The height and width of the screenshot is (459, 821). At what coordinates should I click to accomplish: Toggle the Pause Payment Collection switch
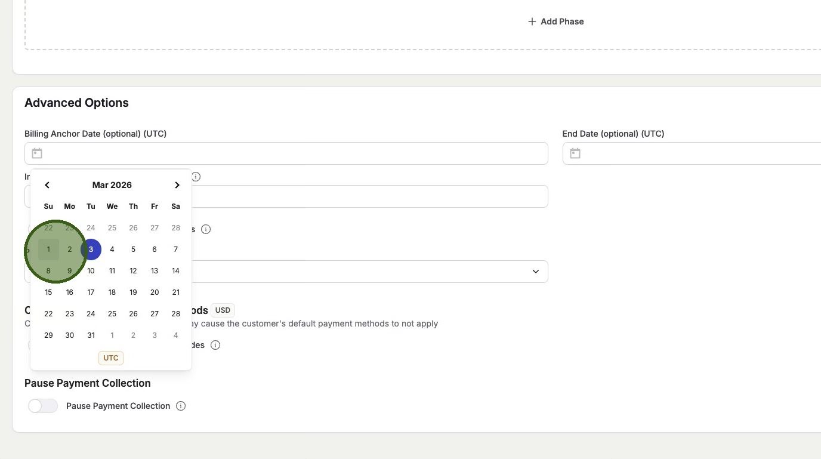(x=43, y=406)
